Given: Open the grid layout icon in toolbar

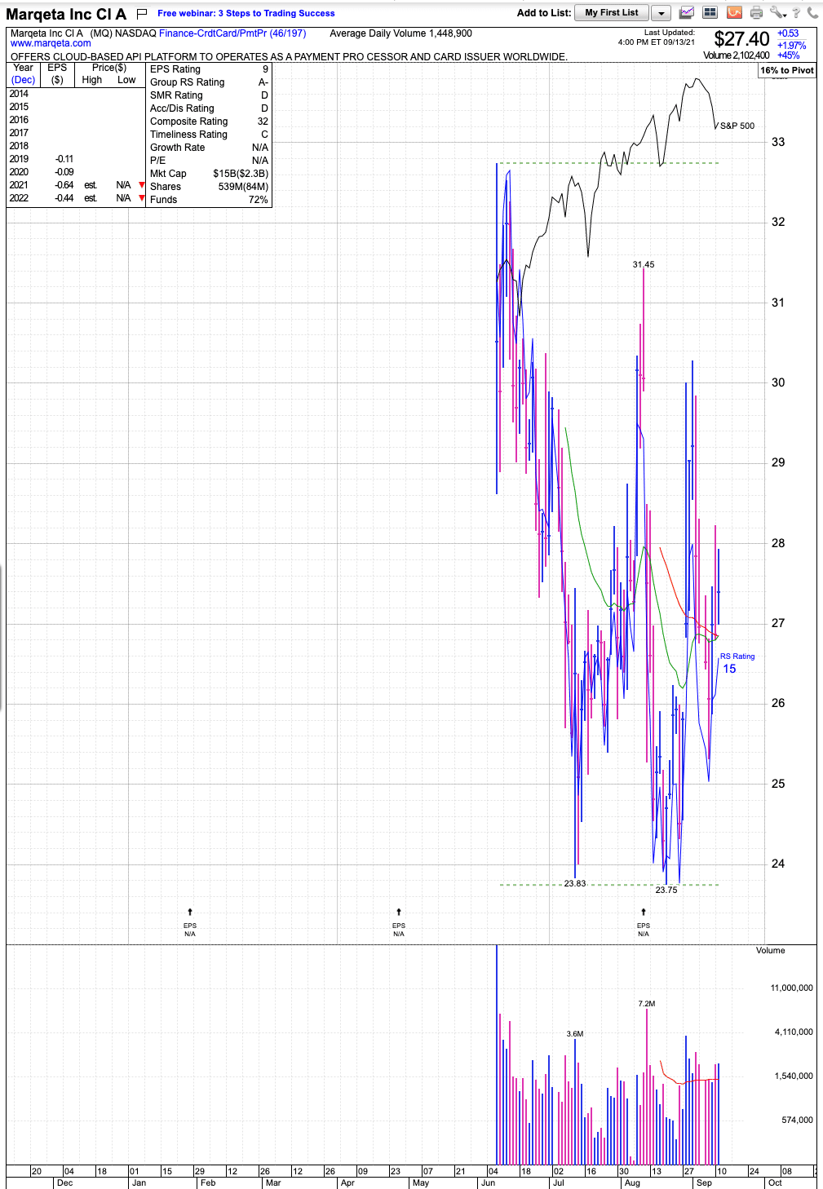Looking at the screenshot, I should pyautogui.click(x=710, y=12).
